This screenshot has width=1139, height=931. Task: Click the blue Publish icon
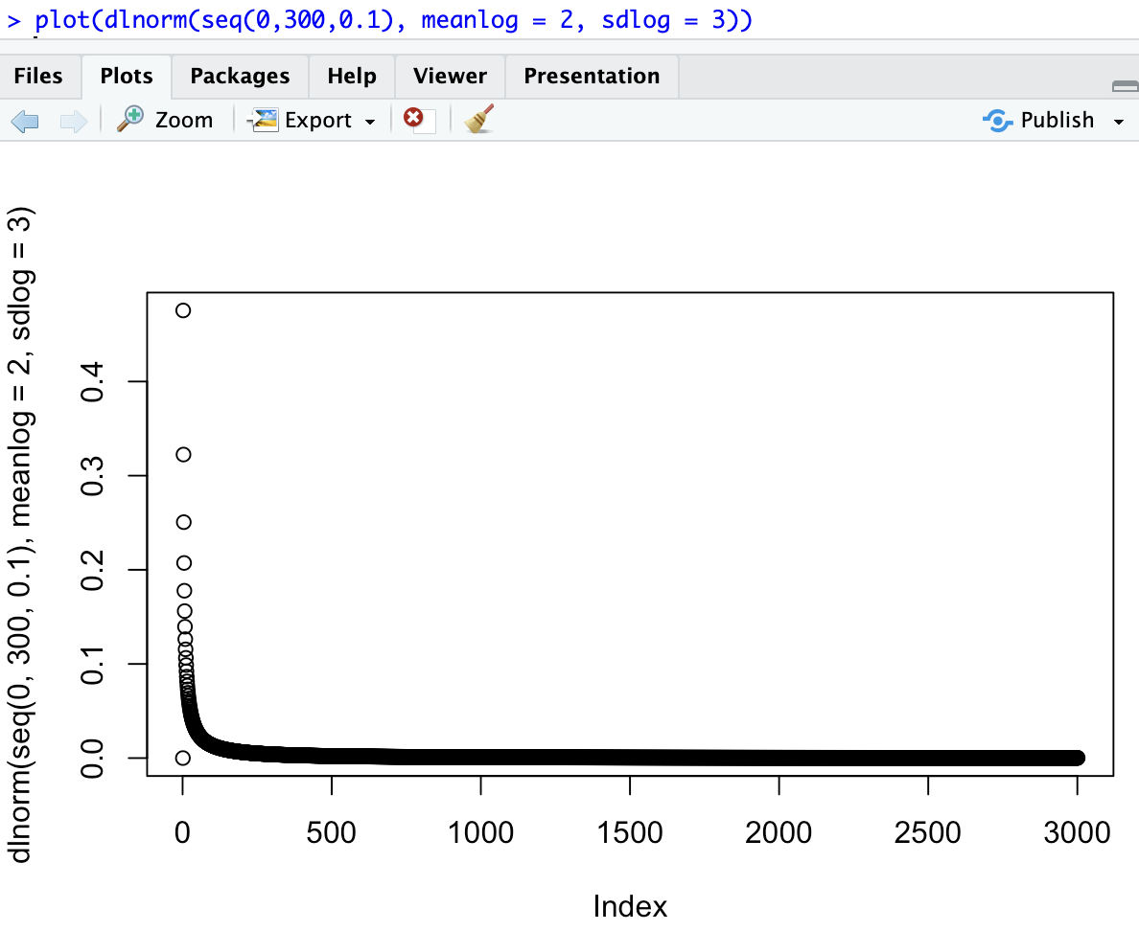[x=998, y=121]
